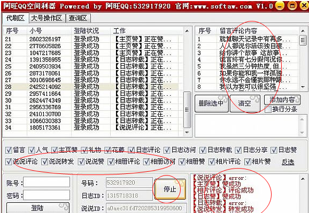Click the 工作 column header

119,31
